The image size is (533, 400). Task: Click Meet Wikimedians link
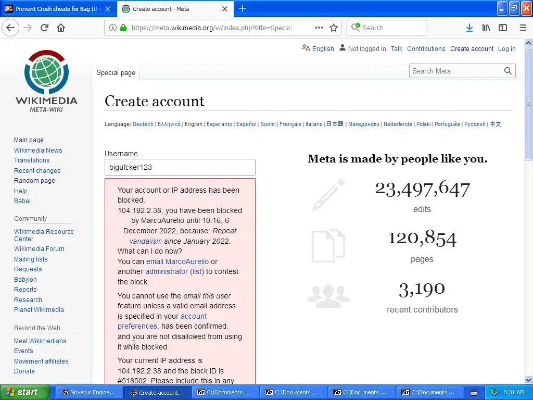40,341
